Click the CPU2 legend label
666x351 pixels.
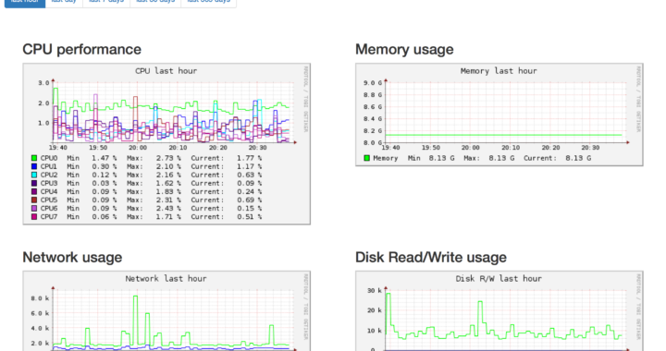coord(49,175)
